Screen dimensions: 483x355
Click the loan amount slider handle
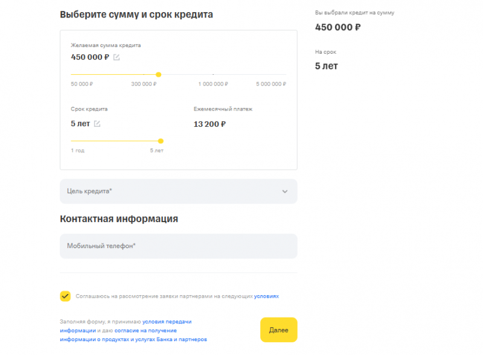[158, 75]
